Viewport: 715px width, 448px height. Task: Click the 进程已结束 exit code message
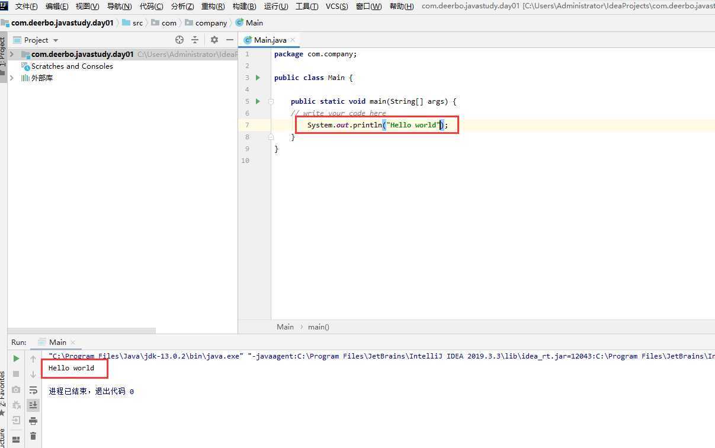(91, 392)
